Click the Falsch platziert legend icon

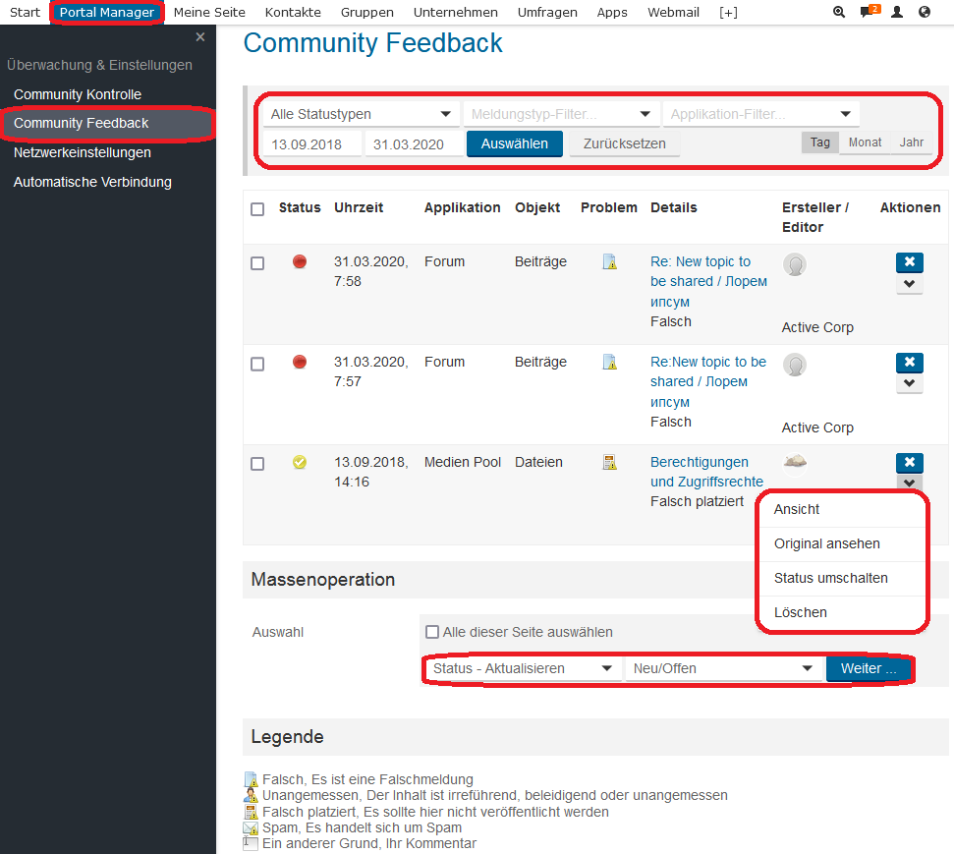(251, 812)
